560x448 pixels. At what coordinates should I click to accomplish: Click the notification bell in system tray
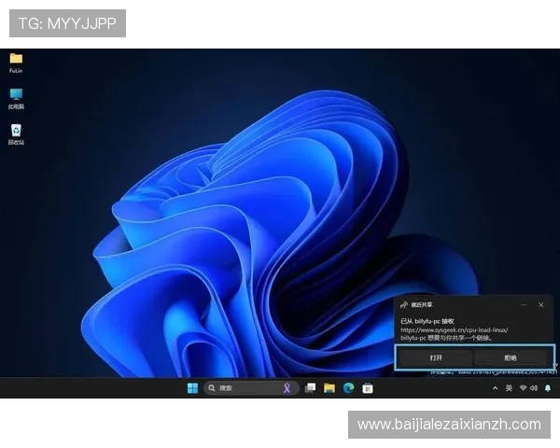548,388
